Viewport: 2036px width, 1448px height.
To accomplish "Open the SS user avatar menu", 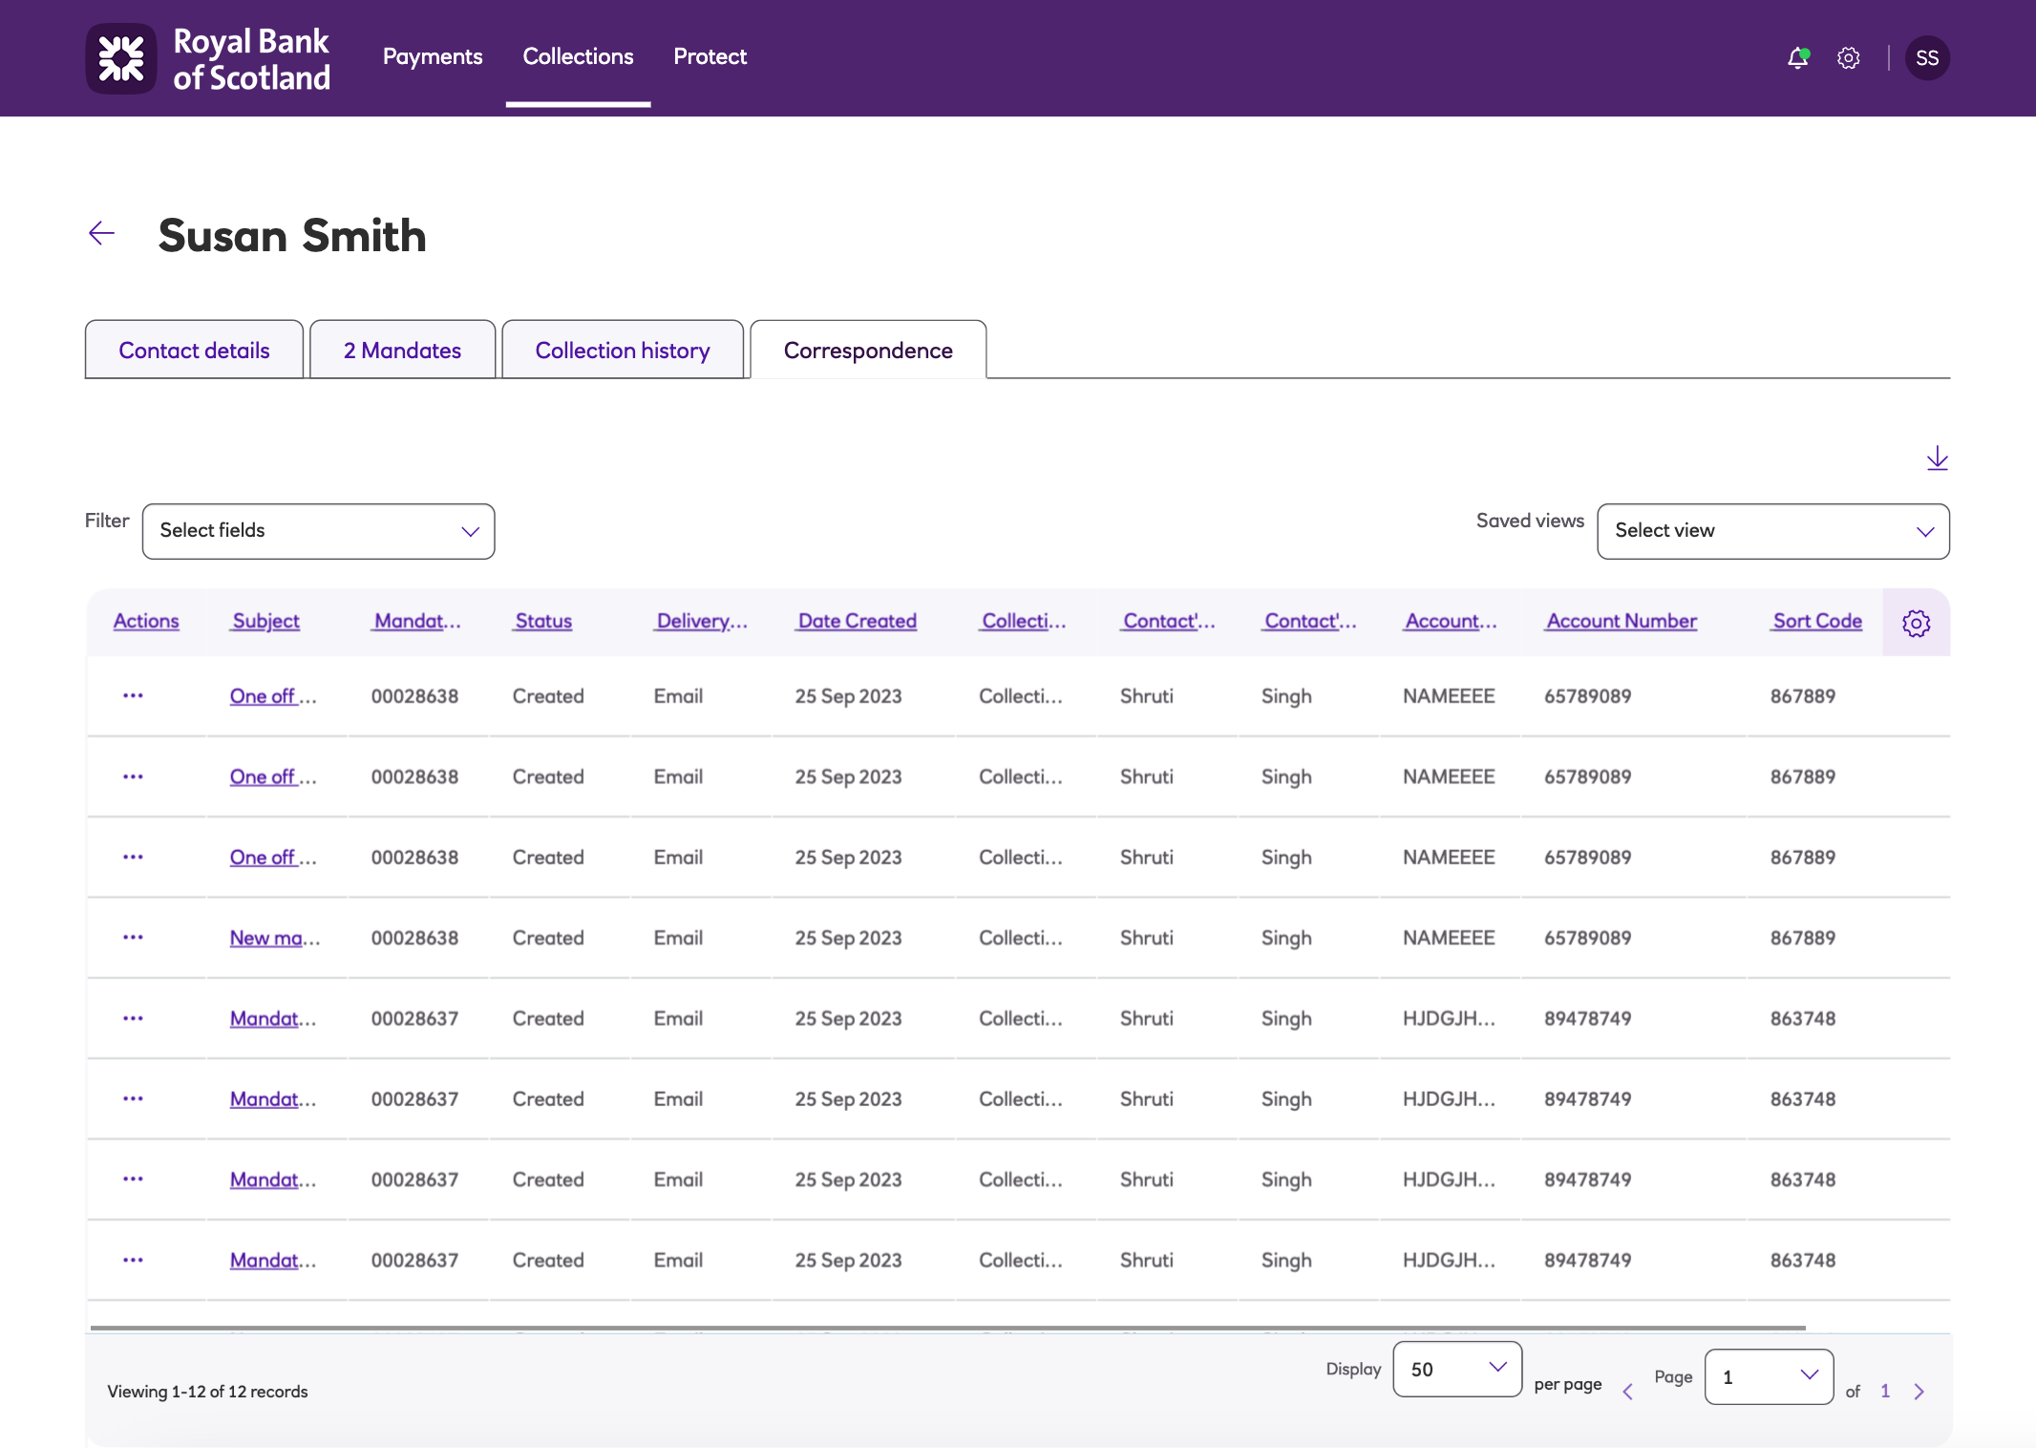I will pos(1927,58).
